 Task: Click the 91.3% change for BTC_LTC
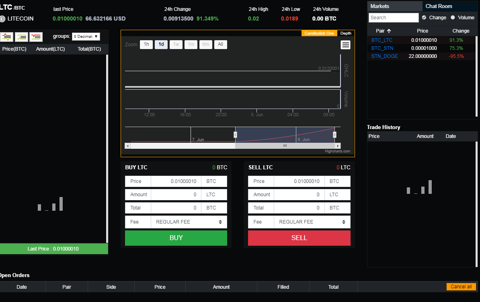[456, 40]
